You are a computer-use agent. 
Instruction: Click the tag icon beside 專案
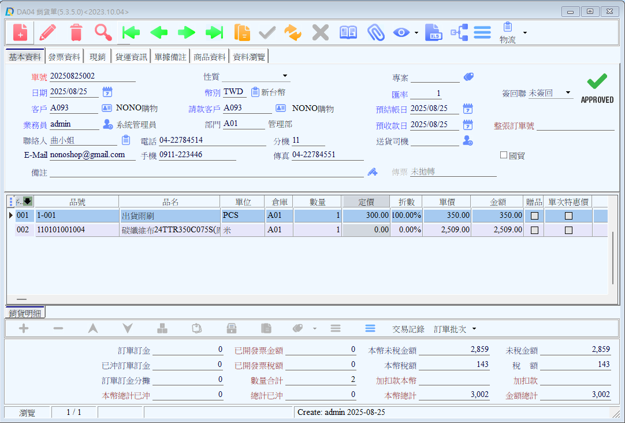[469, 76]
